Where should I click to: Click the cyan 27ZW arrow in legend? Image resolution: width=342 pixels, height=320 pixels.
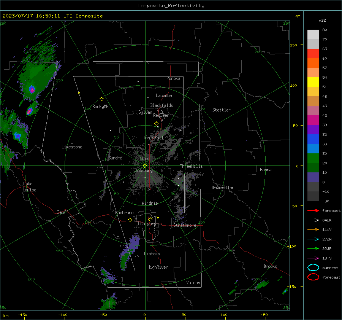coord(313,239)
